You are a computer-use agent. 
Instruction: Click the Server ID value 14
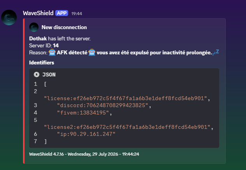pyautogui.click(x=56, y=45)
